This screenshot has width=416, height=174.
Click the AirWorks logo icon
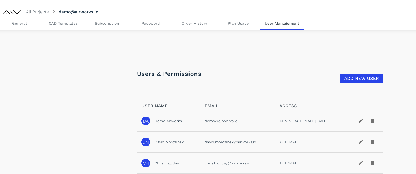(x=12, y=12)
